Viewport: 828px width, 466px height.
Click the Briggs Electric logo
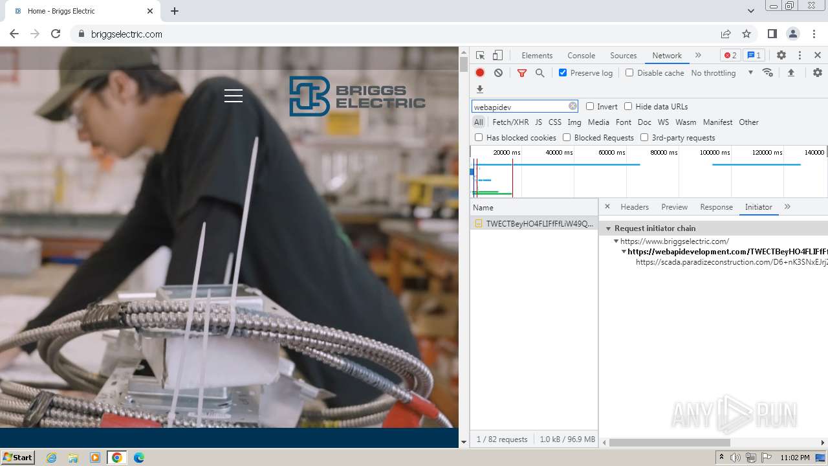(357, 96)
